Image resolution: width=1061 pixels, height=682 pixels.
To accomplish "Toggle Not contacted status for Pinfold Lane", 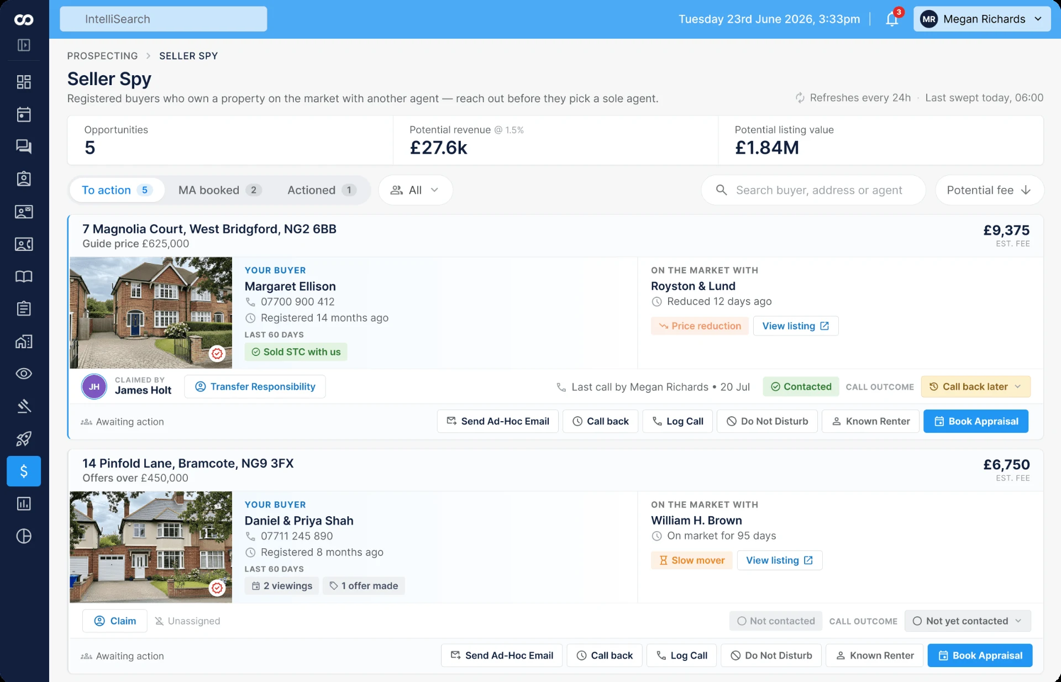I will tap(776, 621).
